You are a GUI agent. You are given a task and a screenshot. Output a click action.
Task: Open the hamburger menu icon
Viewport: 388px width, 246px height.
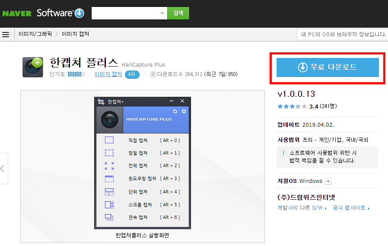6,35
